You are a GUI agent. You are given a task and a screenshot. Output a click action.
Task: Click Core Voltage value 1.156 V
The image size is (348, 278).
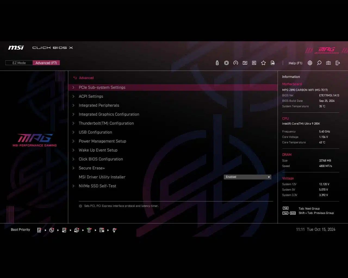[x=324, y=137]
